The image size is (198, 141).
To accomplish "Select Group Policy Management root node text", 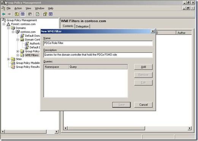I will pyautogui.click(x=22, y=20).
